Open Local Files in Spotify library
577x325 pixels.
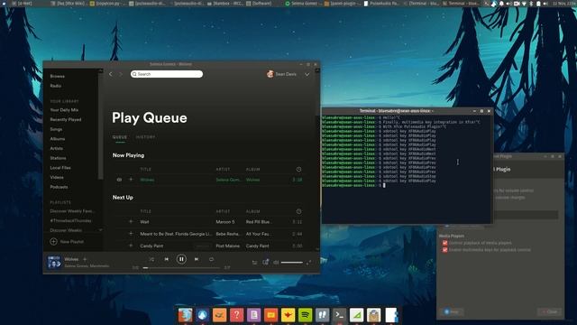pos(60,168)
